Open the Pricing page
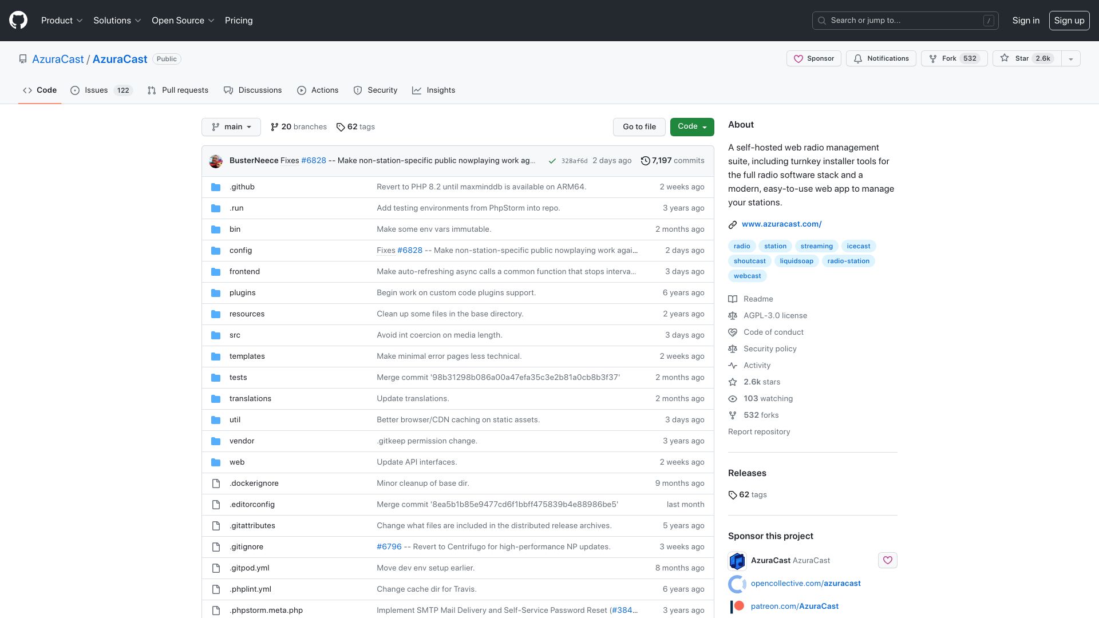This screenshot has height=618, width=1099. pyautogui.click(x=239, y=21)
